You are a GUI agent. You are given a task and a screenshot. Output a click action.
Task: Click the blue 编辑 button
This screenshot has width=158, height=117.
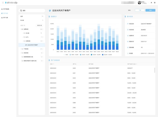point(150,10)
